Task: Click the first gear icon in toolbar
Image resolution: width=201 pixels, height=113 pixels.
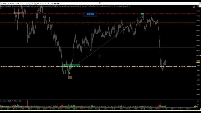Action: (55, 3)
